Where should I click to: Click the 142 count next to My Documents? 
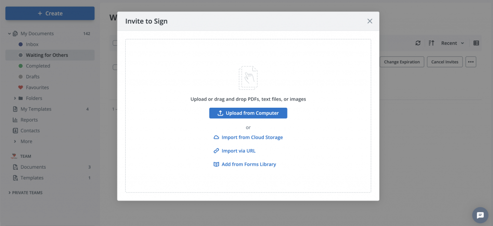click(87, 34)
